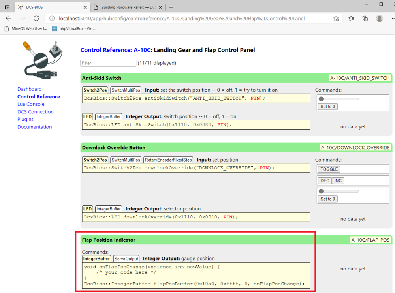Click the Anti-Skid Switch position slider

click(339, 99)
